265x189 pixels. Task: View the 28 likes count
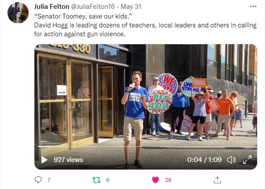tap(168, 180)
